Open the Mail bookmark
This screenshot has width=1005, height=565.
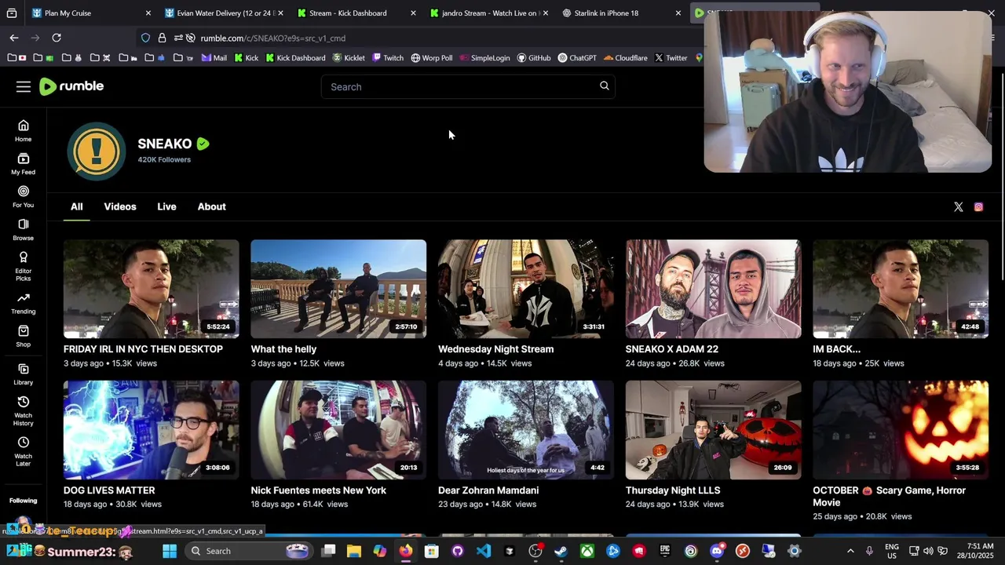214,57
